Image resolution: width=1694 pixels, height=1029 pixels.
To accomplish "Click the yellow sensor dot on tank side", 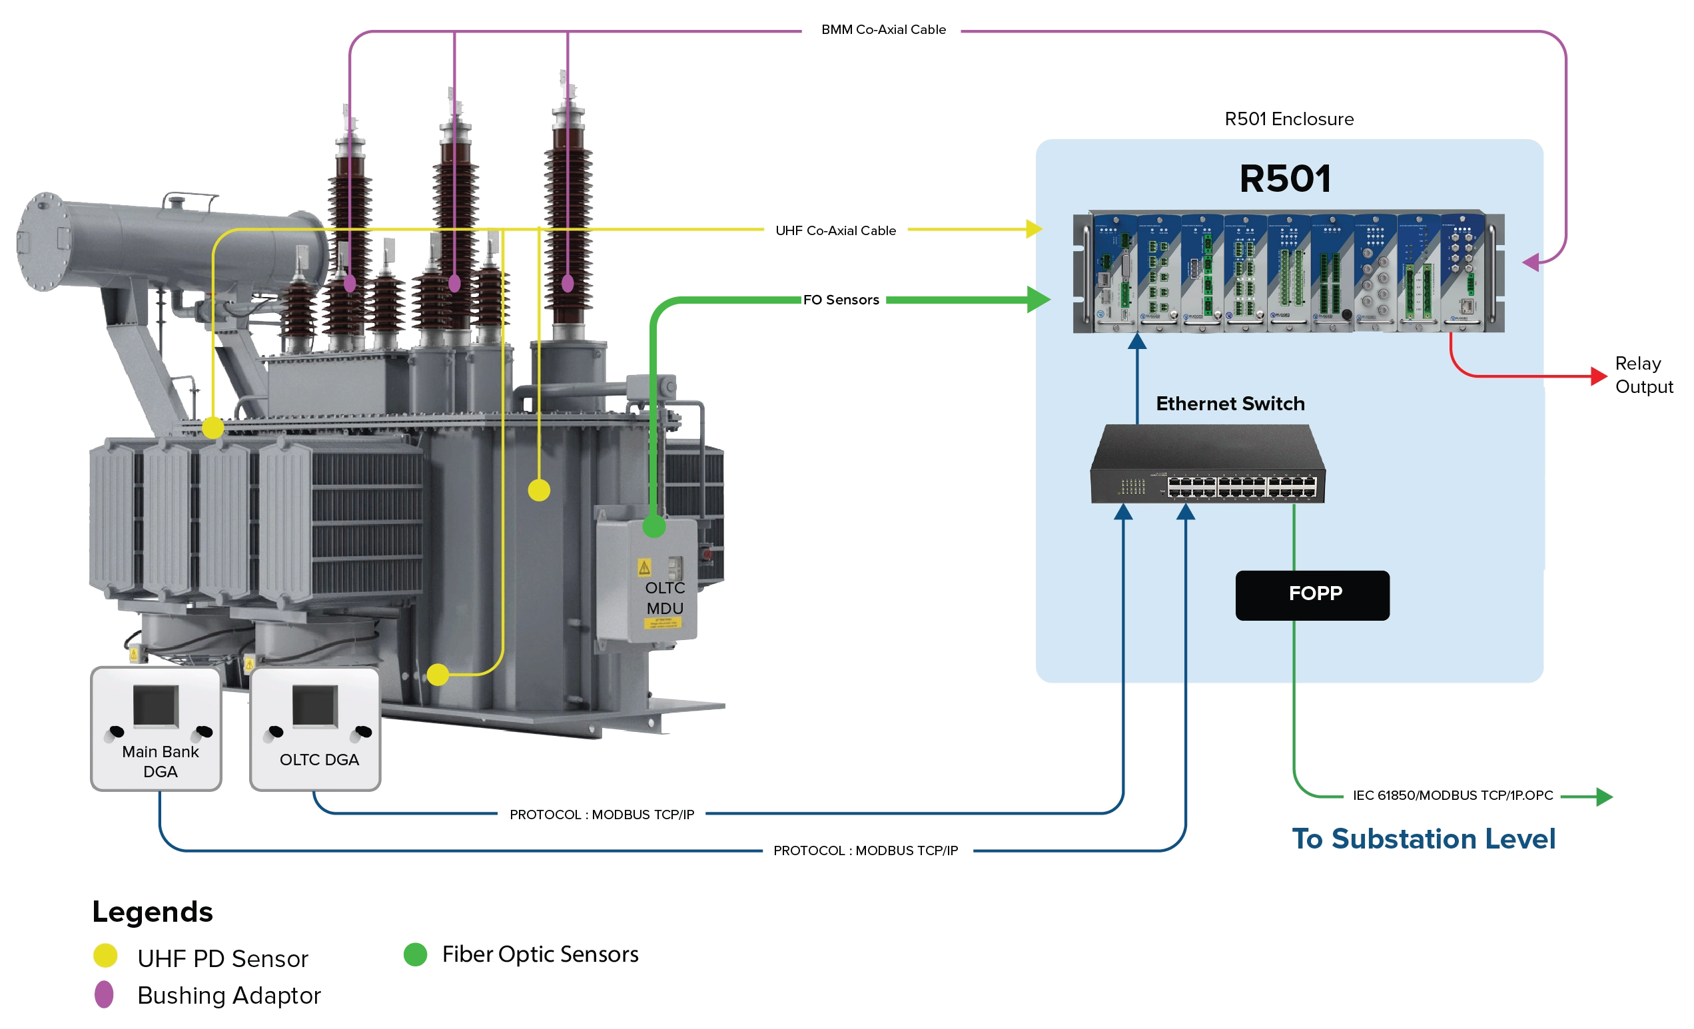I will point(539,490).
